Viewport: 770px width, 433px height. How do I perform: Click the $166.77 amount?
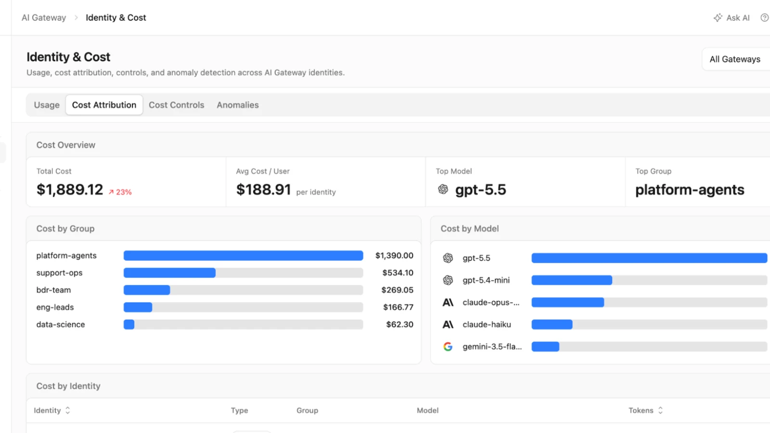coord(398,307)
